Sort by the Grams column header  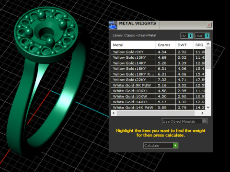coord(165,45)
